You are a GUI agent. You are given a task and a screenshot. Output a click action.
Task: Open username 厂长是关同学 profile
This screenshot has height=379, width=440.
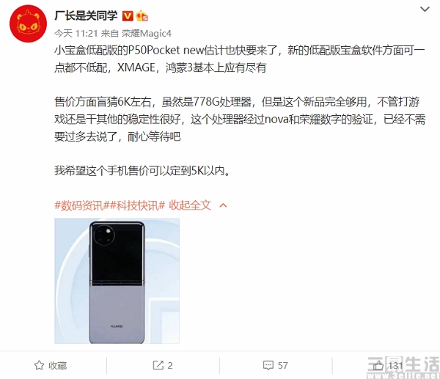click(x=86, y=15)
